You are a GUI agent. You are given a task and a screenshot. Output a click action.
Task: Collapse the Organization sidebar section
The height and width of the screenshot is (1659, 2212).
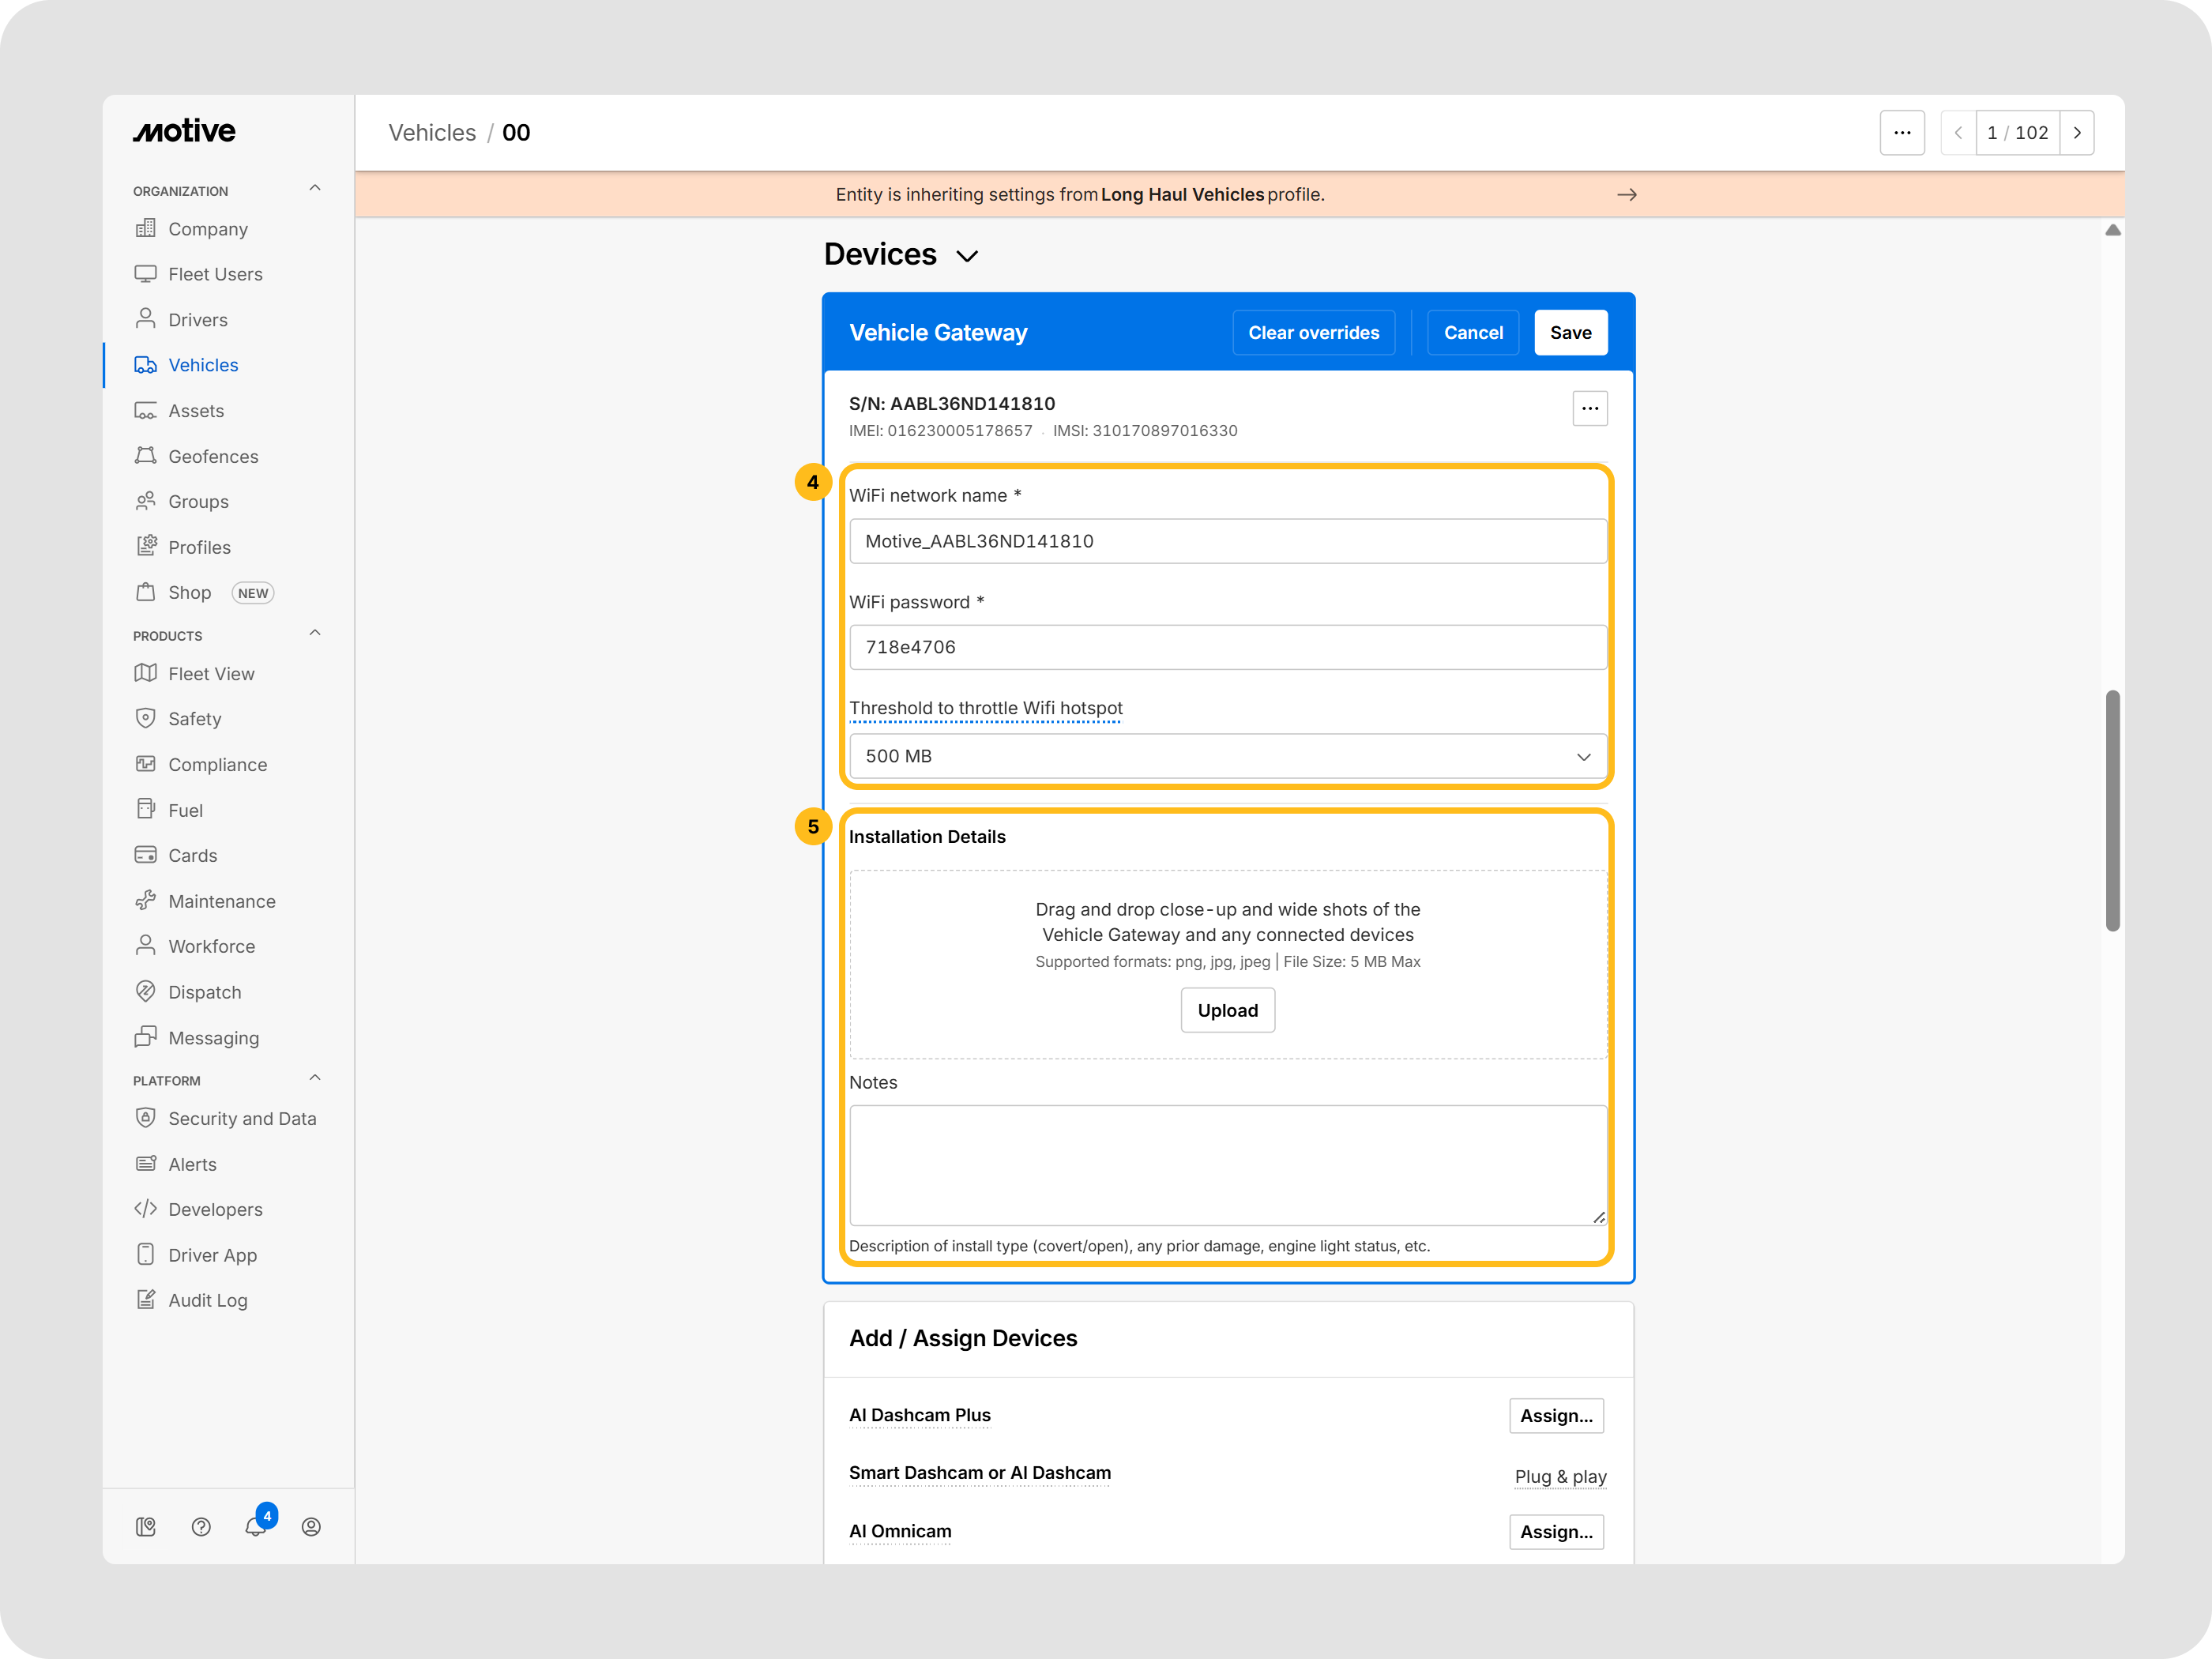point(315,189)
